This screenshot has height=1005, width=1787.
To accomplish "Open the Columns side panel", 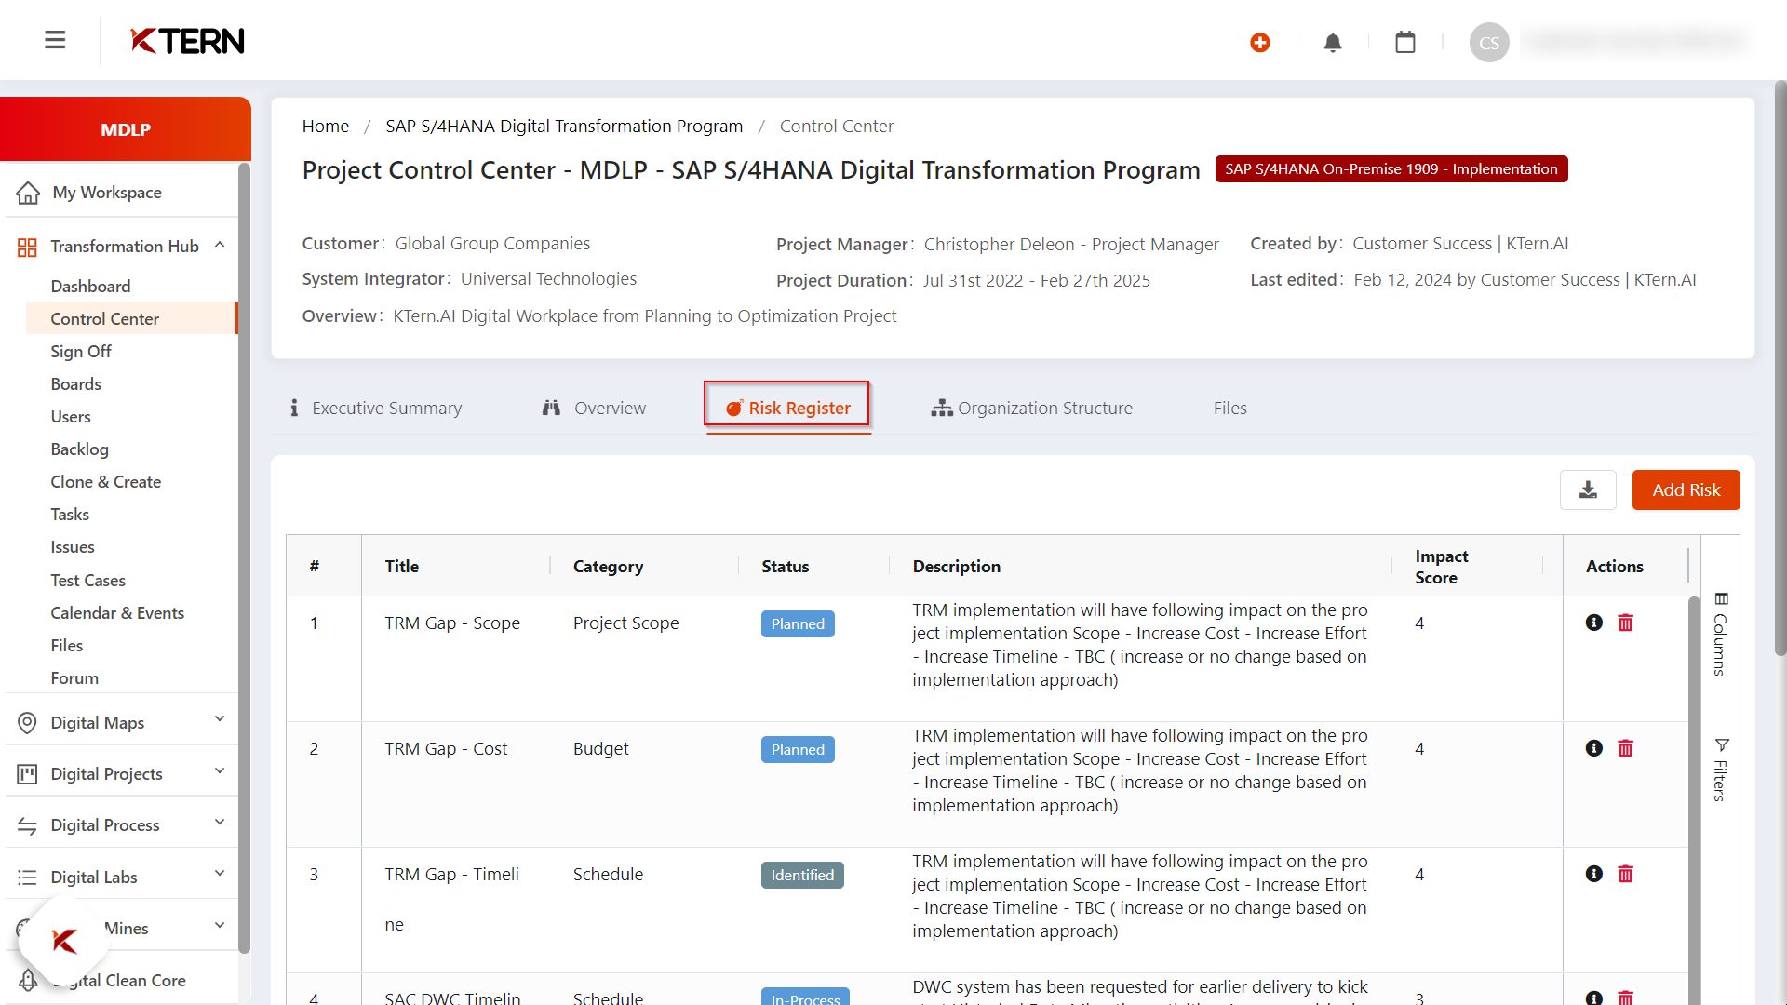I will click(x=1721, y=634).
